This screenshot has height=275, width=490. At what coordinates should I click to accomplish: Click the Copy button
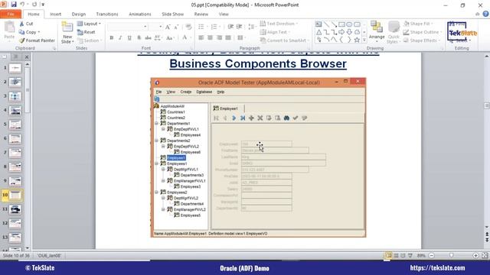[x=29, y=32]
